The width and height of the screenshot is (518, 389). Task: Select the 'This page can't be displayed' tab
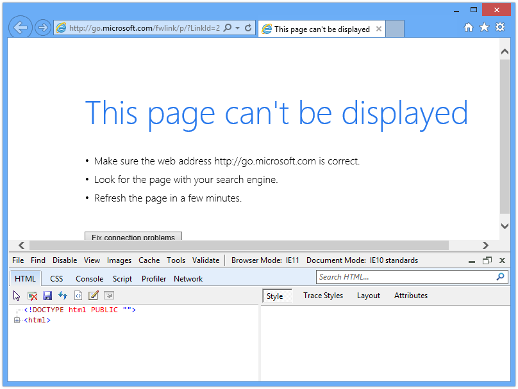321,29
